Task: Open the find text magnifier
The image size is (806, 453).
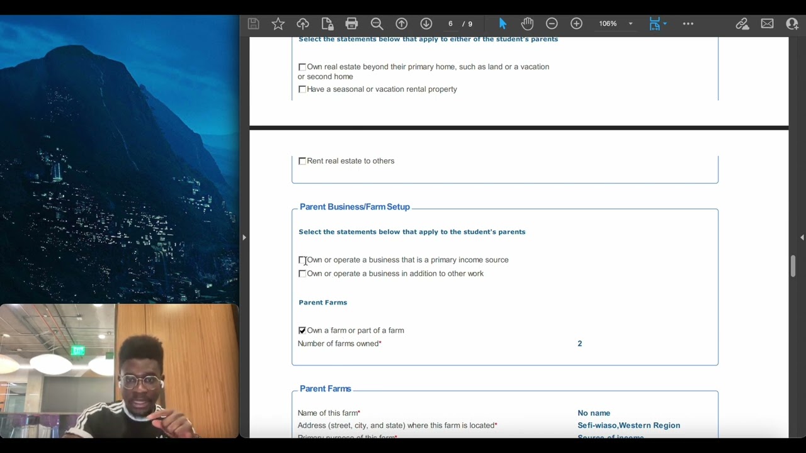Action: point(377,24)
